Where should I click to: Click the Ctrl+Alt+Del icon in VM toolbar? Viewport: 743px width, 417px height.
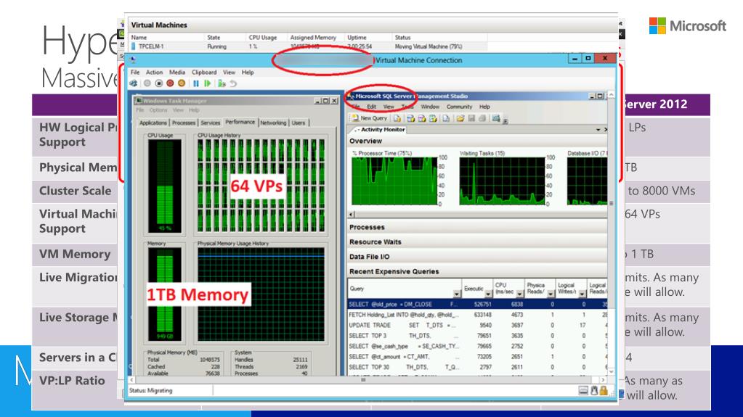[x=134, y=83]
